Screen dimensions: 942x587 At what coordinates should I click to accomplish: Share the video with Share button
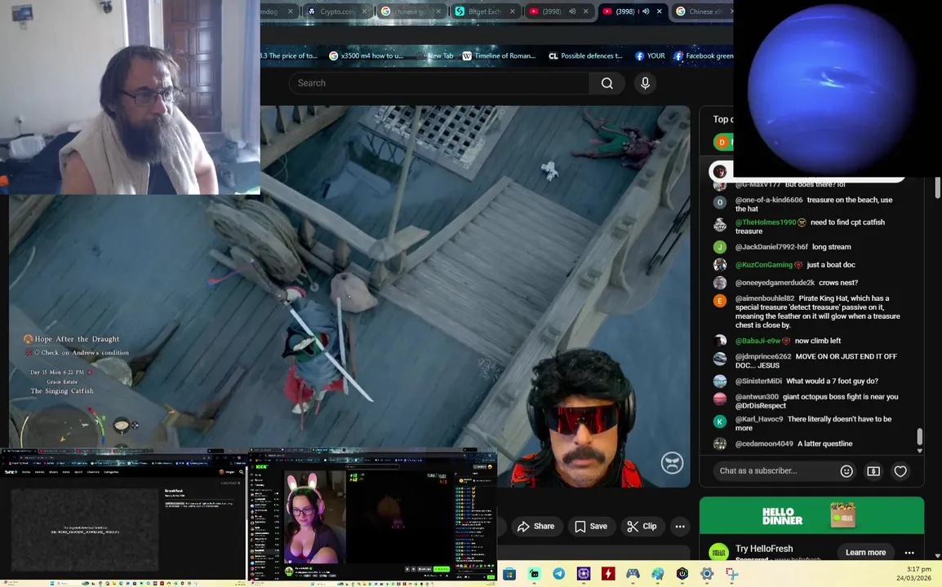coord(535,527)
